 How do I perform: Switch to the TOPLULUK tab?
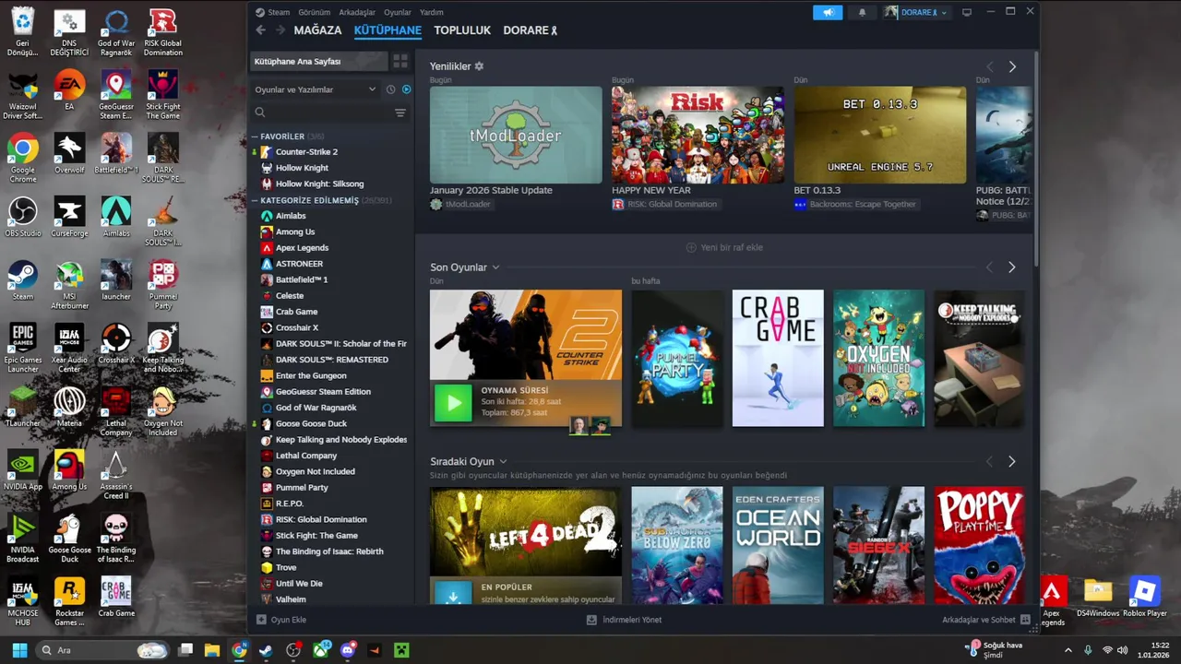click(x=462, y=30)
